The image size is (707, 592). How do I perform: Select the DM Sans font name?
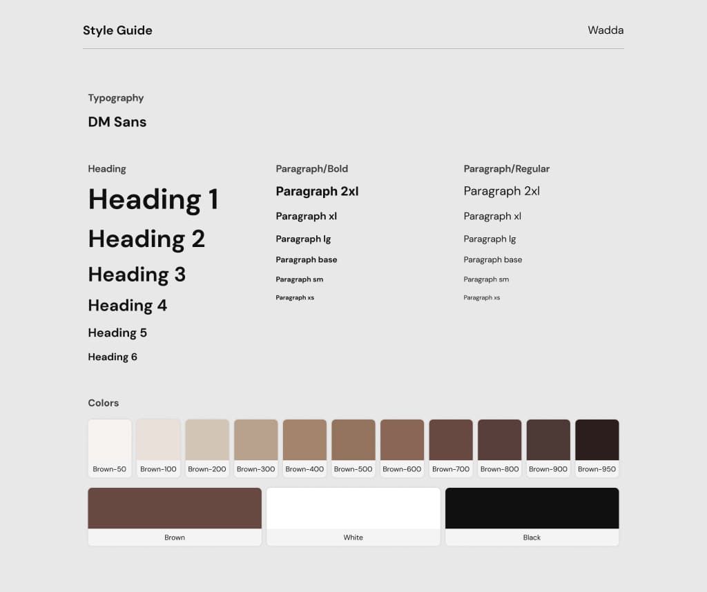tap(117, 121)
